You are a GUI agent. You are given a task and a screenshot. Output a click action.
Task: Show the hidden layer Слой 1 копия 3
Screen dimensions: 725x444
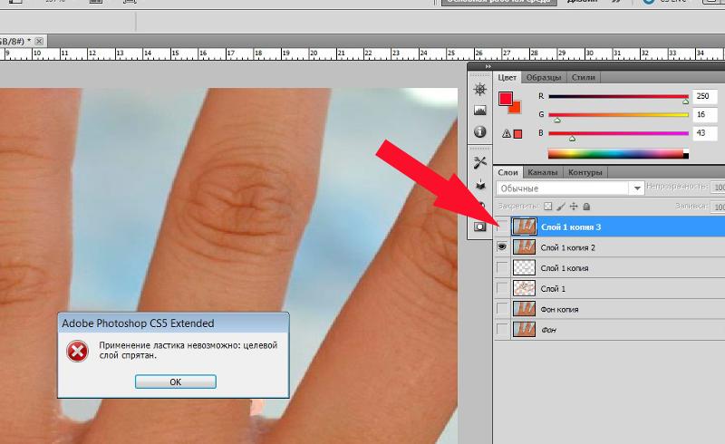point(502,227)
